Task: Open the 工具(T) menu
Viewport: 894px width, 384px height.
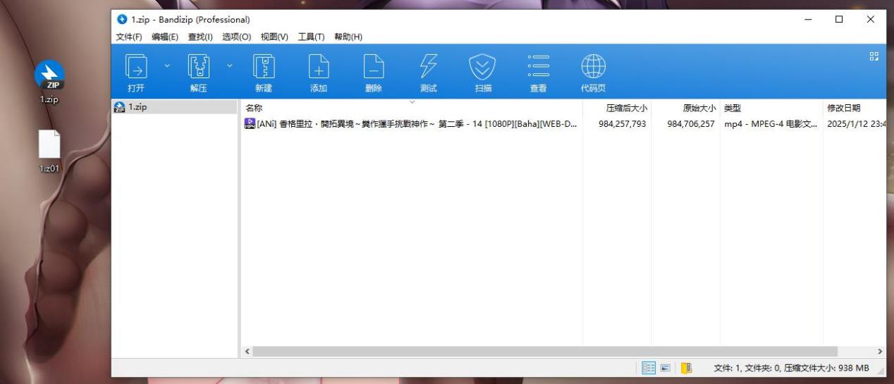Action: 311,37
